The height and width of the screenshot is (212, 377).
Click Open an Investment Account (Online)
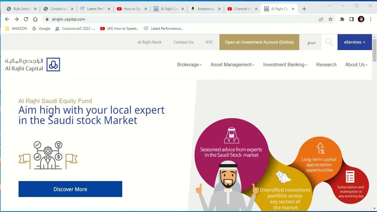(x=259, y=42)
